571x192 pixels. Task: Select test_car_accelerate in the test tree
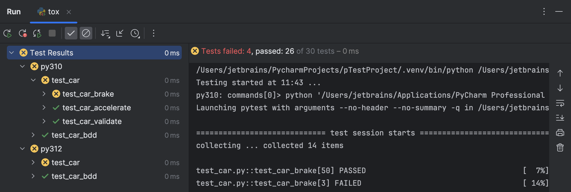[x=96, y=108]
